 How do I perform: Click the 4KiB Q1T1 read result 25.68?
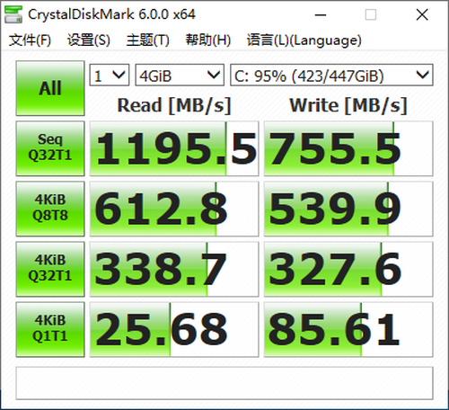[174, 329]
